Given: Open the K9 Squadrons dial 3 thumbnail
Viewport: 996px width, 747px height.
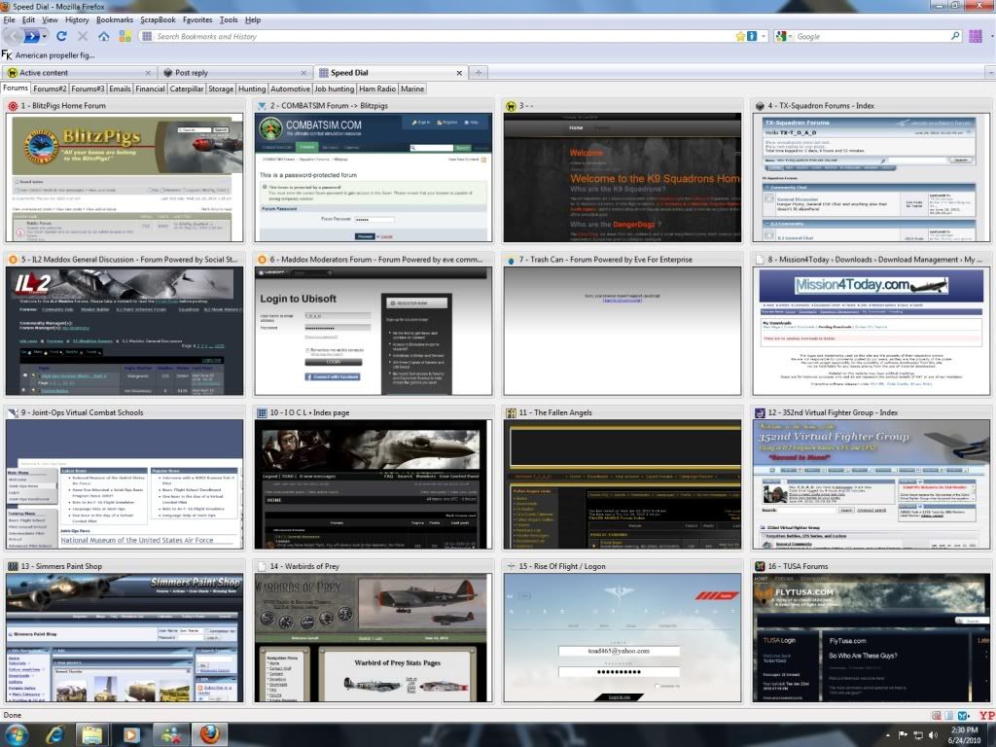Looking at the screenshot, I should click(x=622, y=177).
